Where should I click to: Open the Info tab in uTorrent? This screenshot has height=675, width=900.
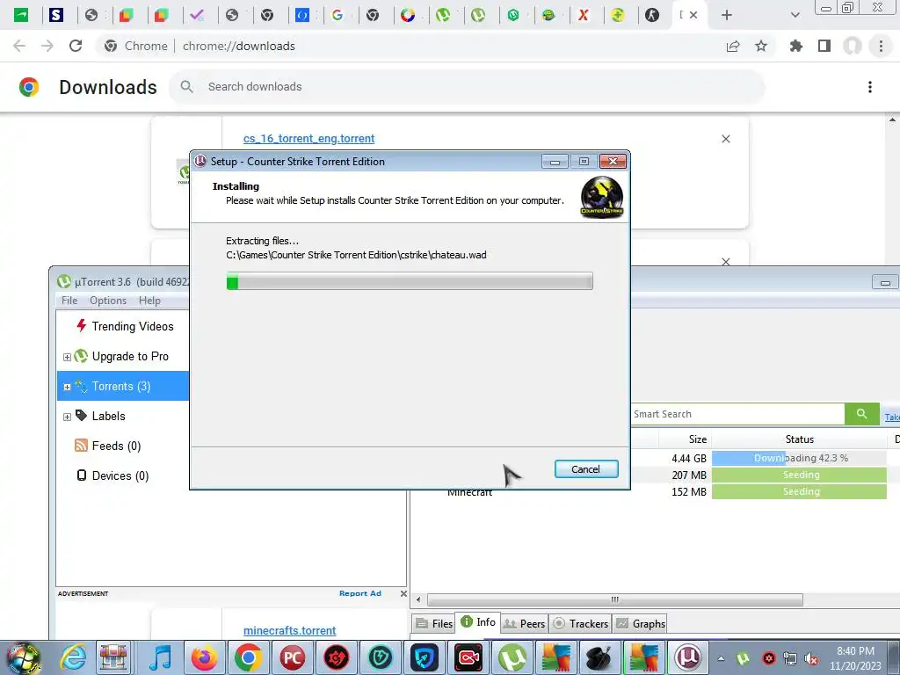pos(478,622)
